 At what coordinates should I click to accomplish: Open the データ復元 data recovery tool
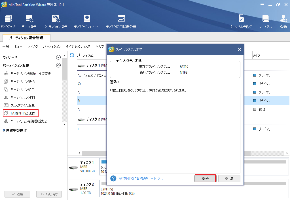pyautogui.click(x=29, y=19)
